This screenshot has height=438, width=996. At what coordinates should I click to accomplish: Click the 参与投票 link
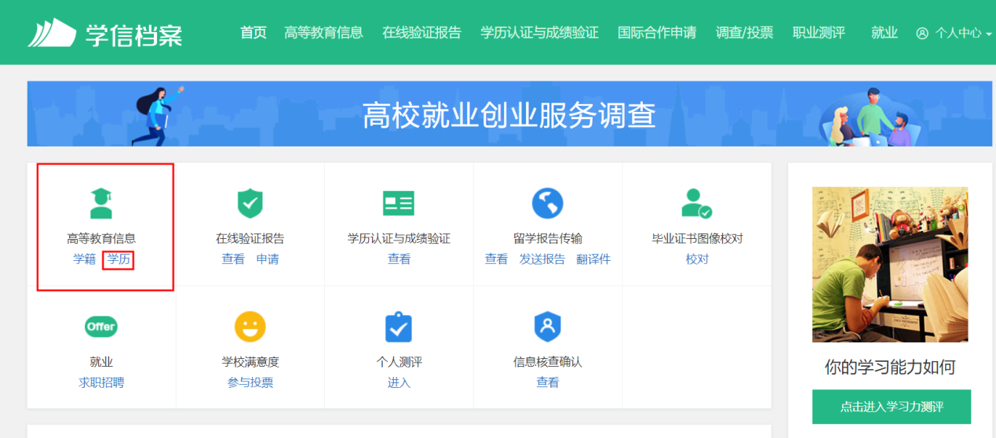[x=250, y=383]
